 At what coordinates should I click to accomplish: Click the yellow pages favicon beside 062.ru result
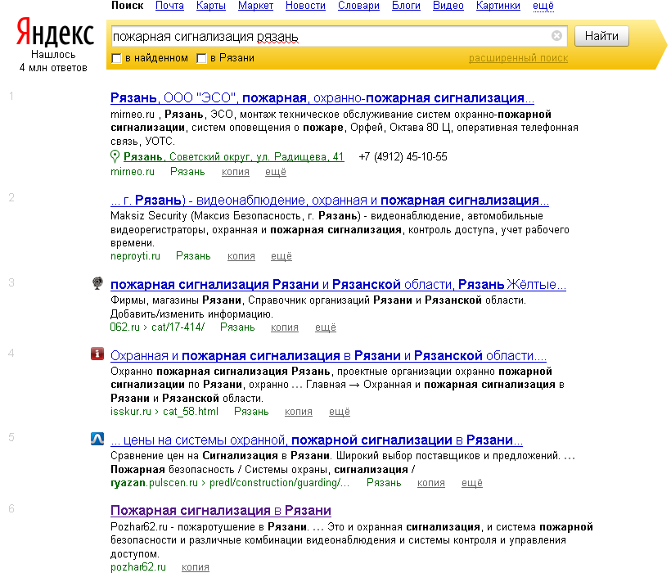pos(99,283)
